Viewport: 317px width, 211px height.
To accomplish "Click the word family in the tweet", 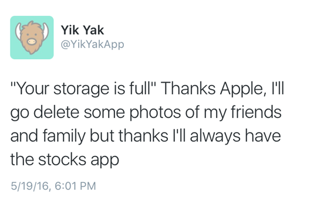I will point(64,136).
